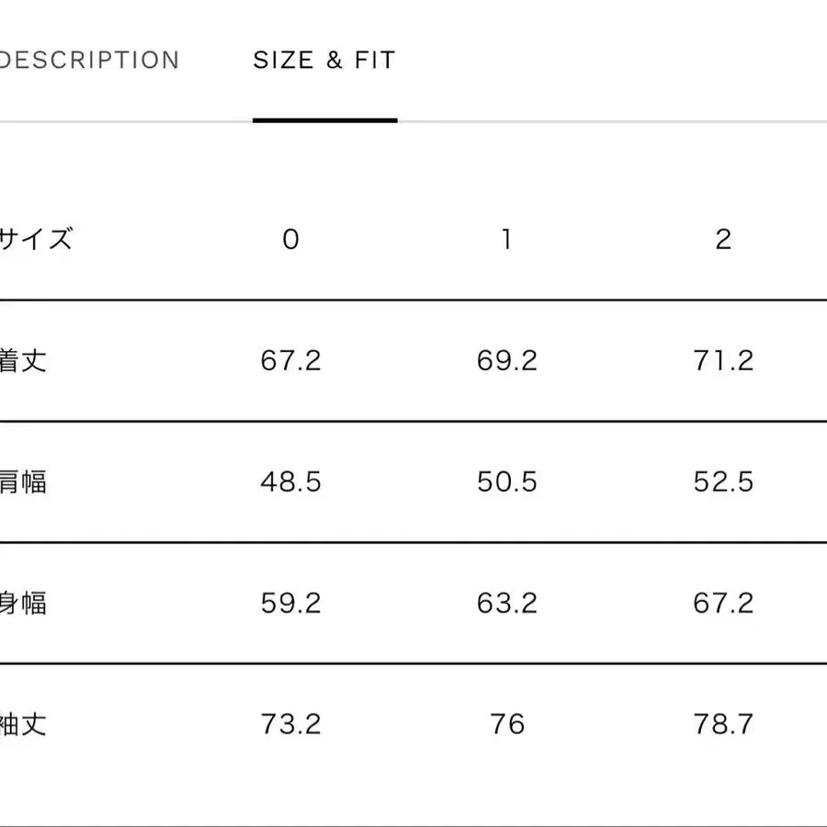Select 52.5 in the 肩幅 row
The height and width of the screenshot is (827, 827).
724,481
